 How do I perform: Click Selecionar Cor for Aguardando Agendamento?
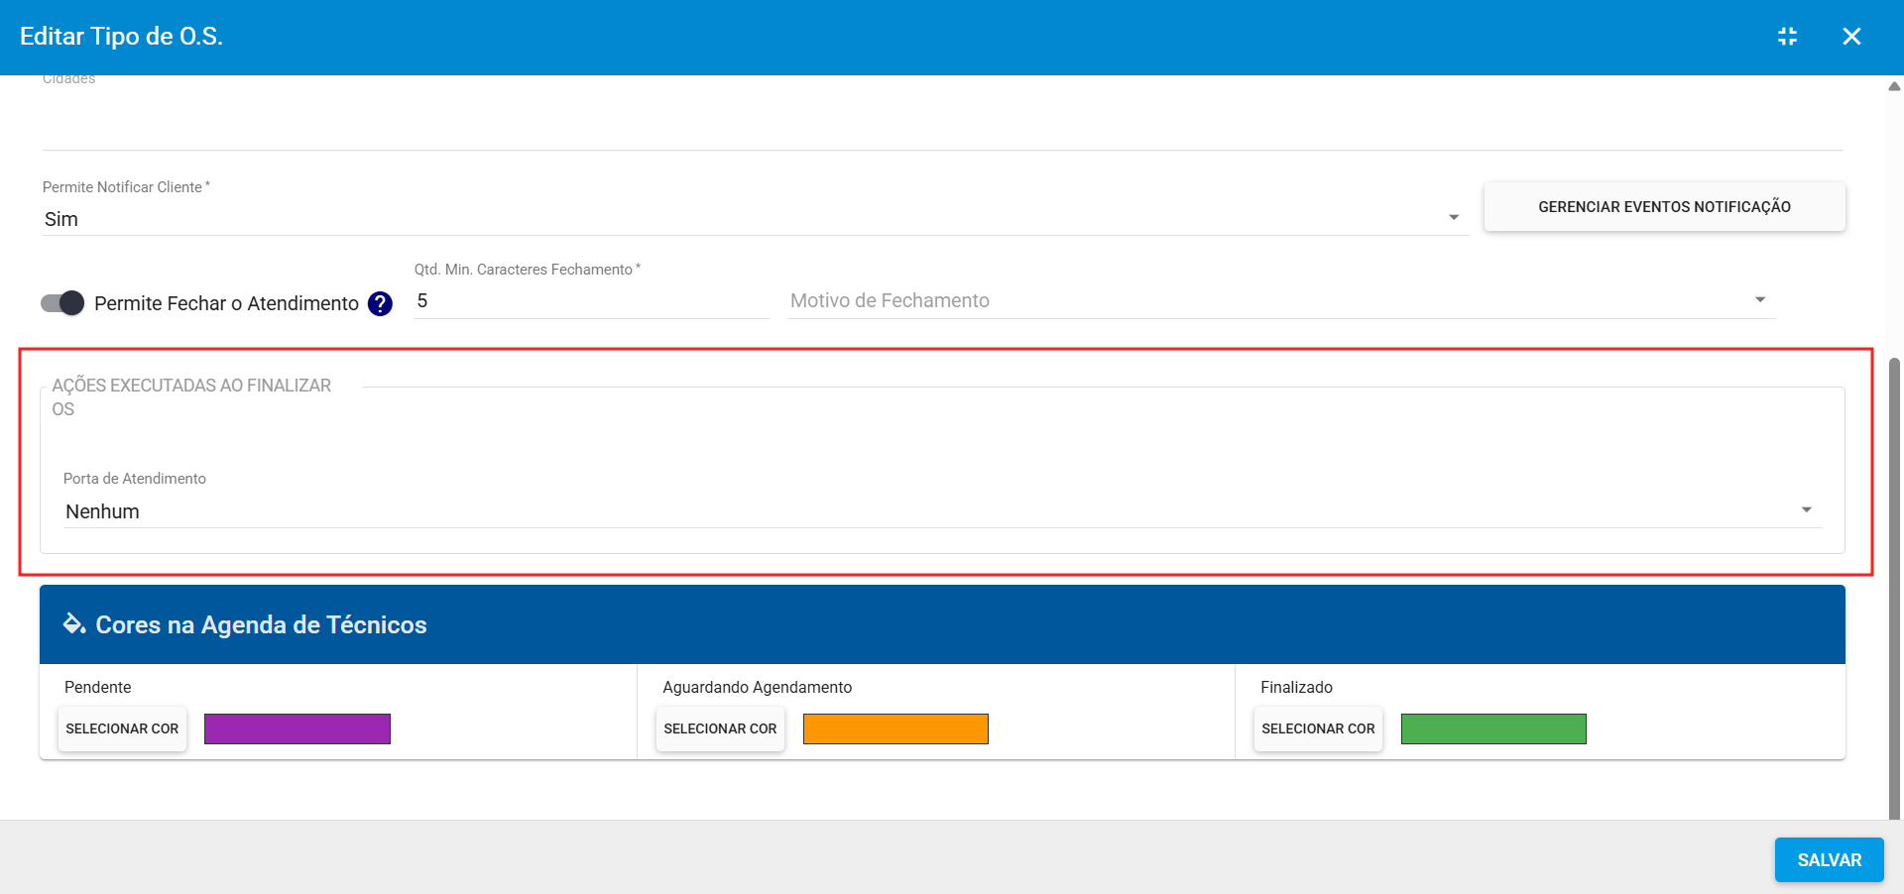click(720, 728)
